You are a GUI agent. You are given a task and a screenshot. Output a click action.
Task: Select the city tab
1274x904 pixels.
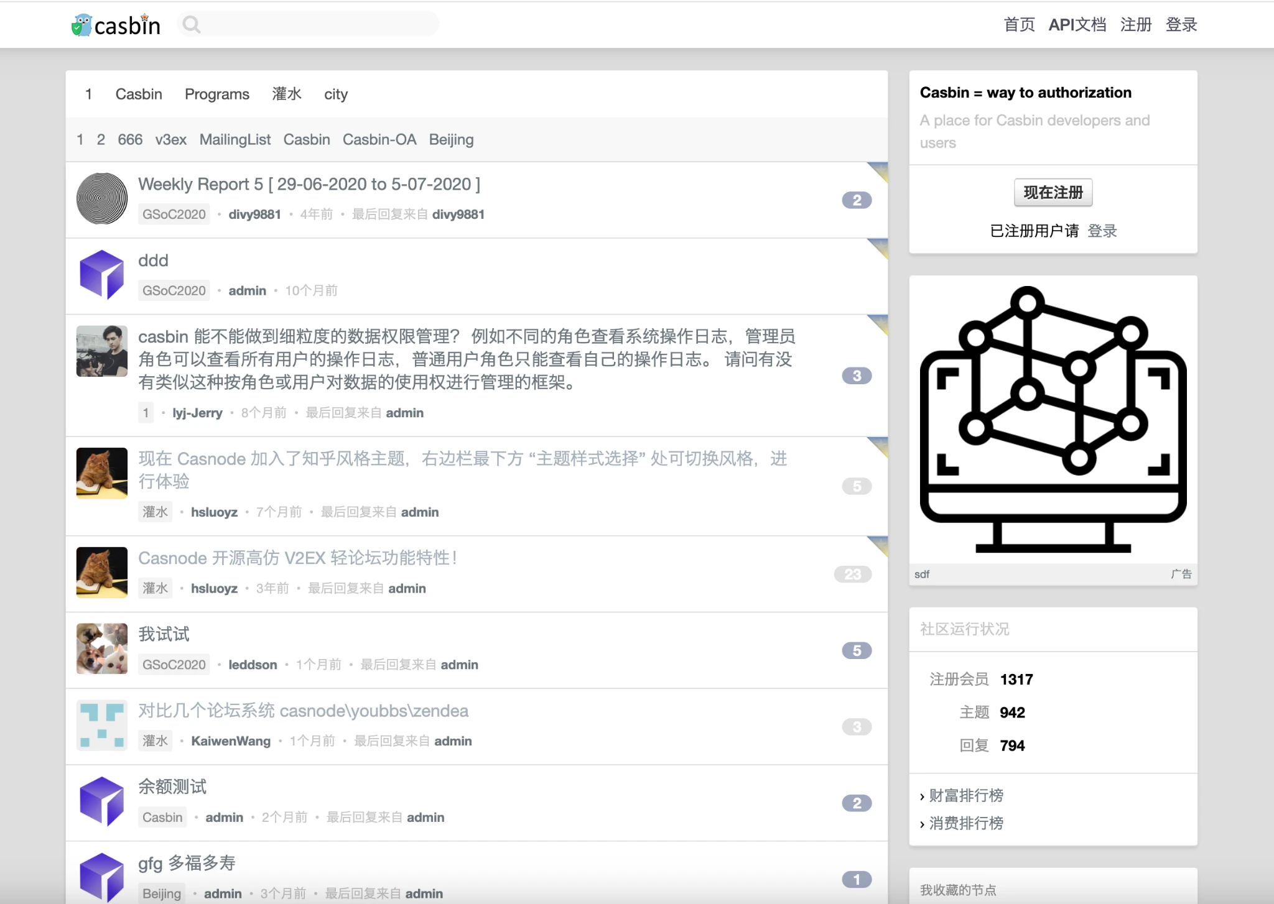(335, 94)
